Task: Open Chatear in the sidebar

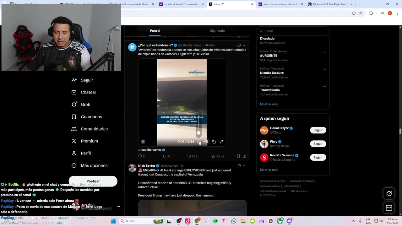Action: 84,92
